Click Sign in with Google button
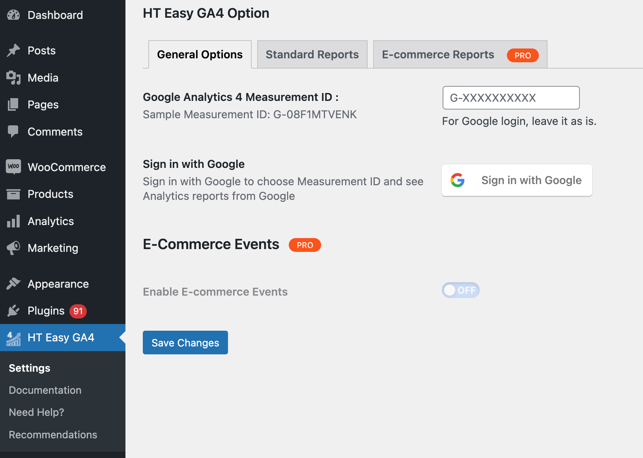 pos(517,180)
